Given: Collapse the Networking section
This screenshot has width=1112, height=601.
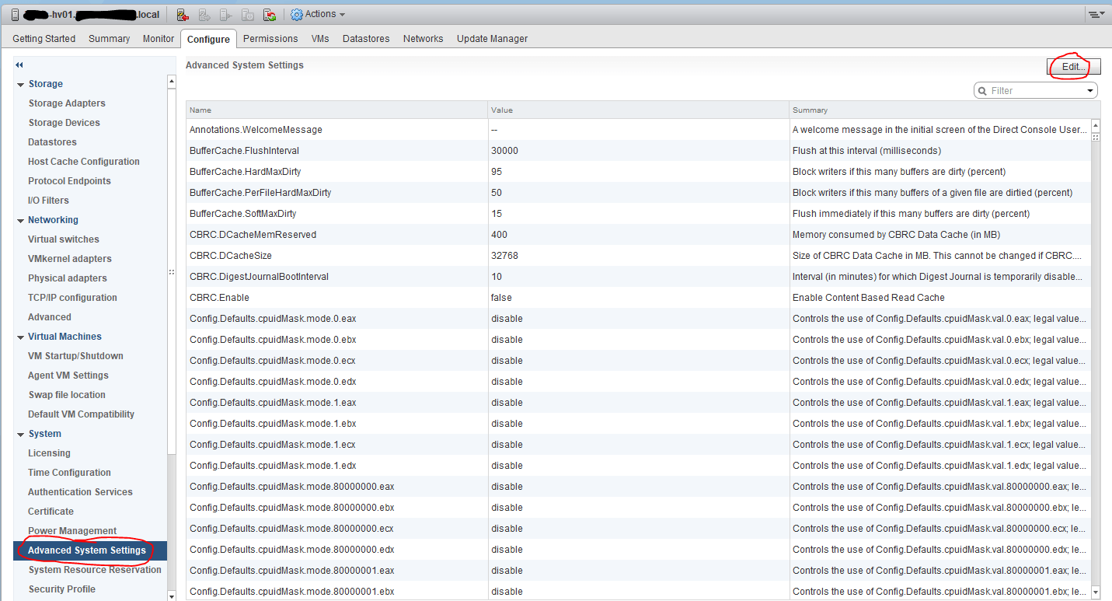Looking at the screenshot, I should tap(21, 220).
